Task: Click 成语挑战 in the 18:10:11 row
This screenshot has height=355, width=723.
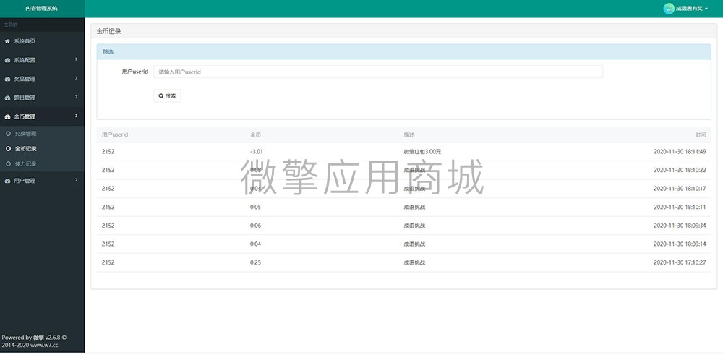Action: click(414, 207)
